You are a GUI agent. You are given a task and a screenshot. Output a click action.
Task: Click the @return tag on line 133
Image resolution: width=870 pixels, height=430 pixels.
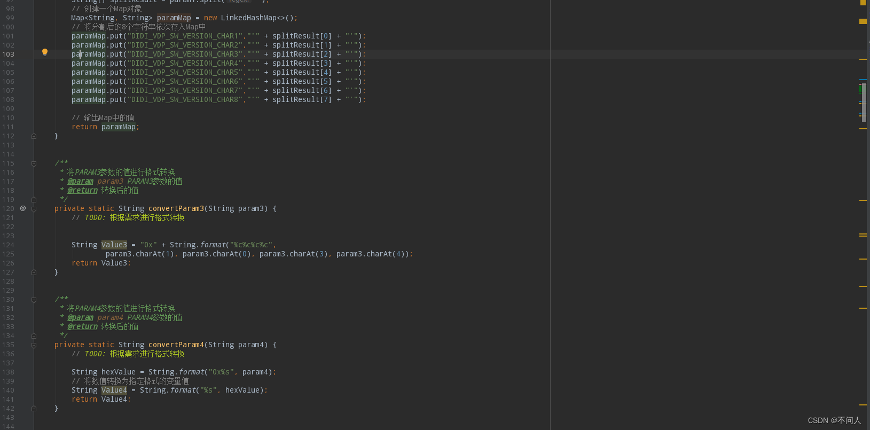(x=82, y=326)
